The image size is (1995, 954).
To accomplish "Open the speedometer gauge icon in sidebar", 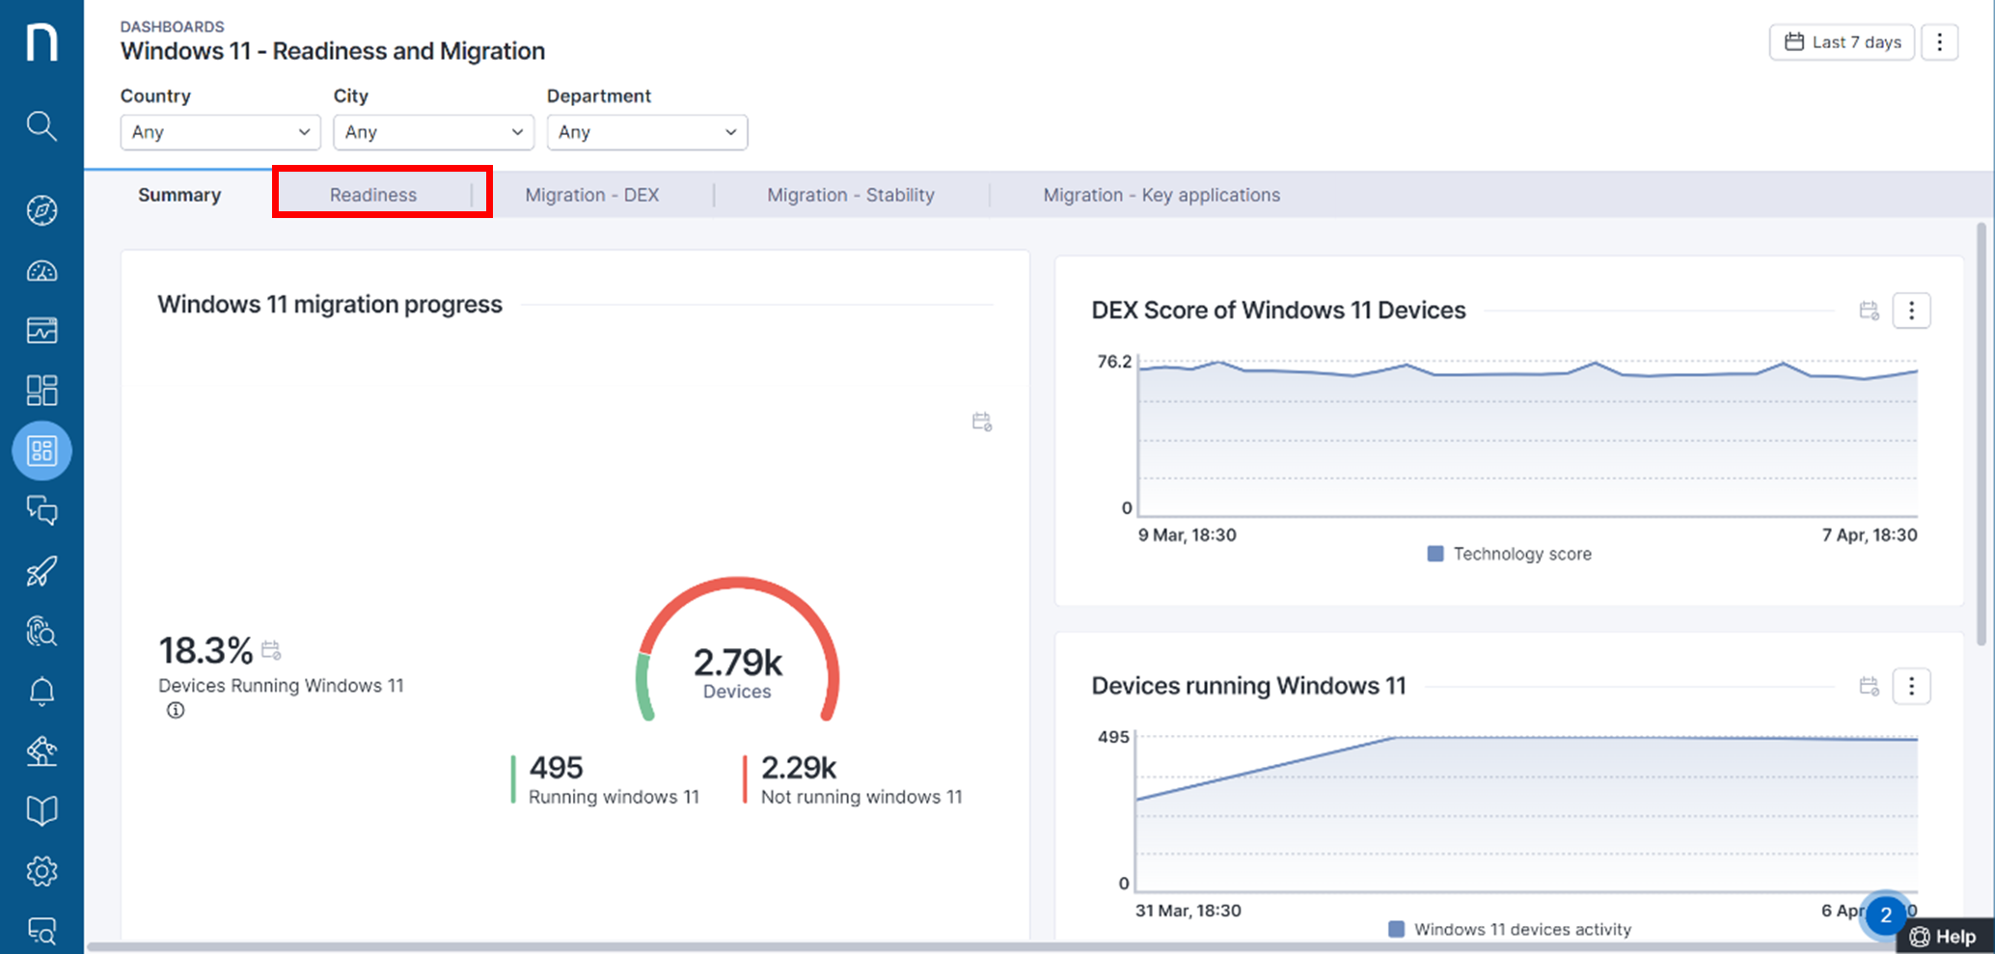I will (x=41, y=271).
